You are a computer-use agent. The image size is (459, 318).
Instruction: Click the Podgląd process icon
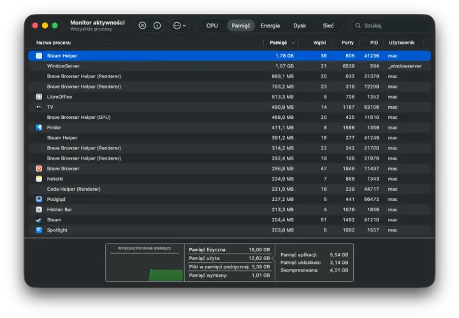(39, 199)
